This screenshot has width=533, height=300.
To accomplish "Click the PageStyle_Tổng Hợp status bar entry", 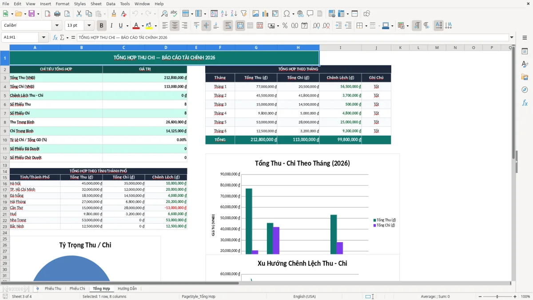I will coord(199,296).
